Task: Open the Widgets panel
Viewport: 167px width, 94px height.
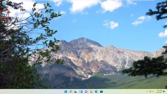Action: coord(81,92)
